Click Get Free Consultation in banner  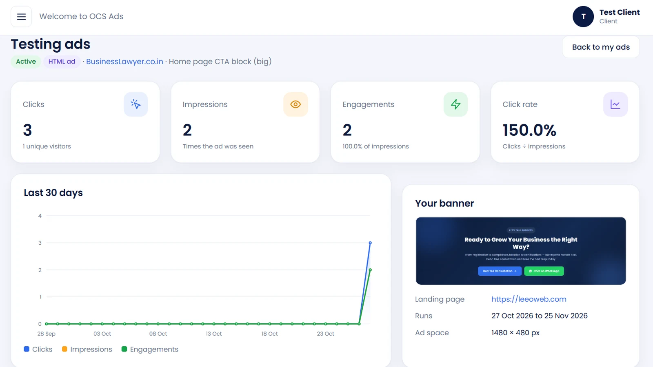coord(500,271)
